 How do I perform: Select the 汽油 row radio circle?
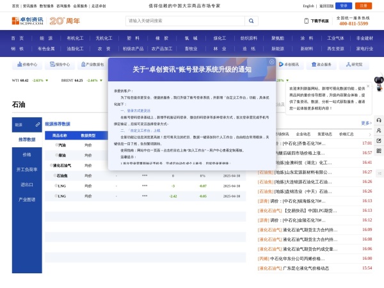(56, 145)
